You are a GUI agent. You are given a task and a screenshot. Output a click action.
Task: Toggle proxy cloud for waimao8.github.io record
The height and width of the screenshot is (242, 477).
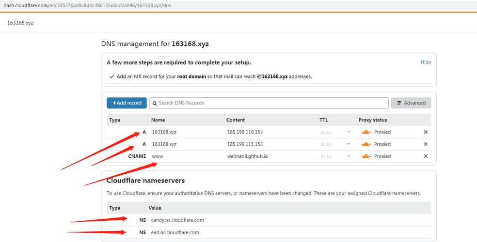tap(366, 156)
